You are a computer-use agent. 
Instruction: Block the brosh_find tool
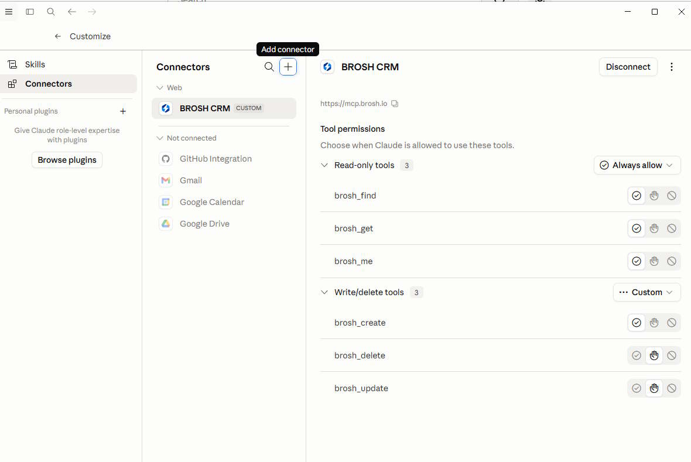point(672,196)
